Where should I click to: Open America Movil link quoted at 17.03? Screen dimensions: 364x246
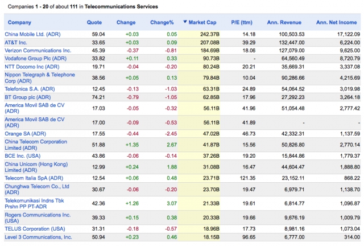coord(35,108)
